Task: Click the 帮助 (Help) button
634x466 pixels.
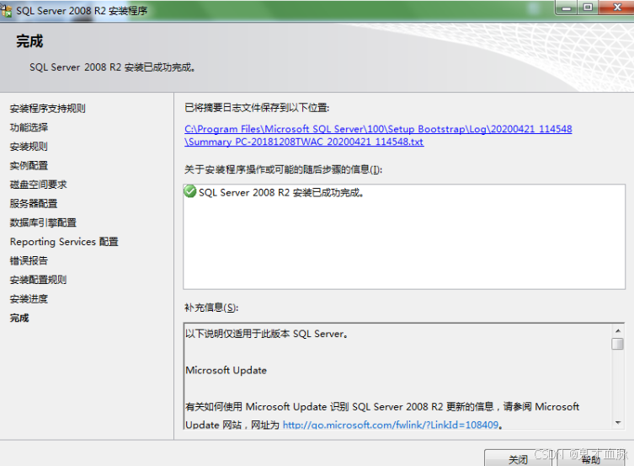Action: tap(591, 458)
